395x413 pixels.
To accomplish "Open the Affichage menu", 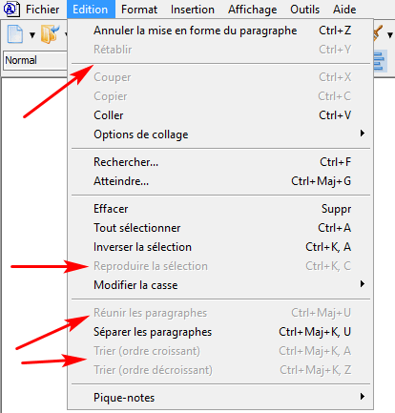I will [252, 10].
